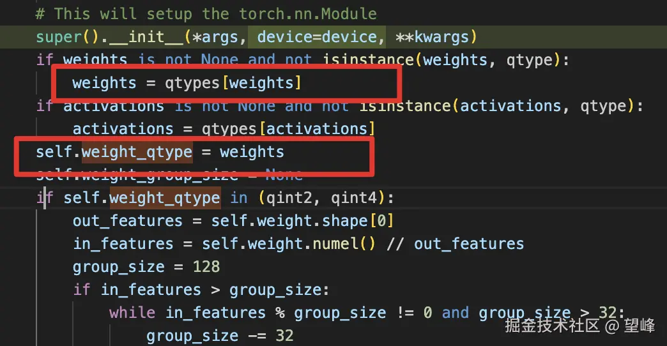Click the weights = qtypes[weights] assignment

[187, 83]
